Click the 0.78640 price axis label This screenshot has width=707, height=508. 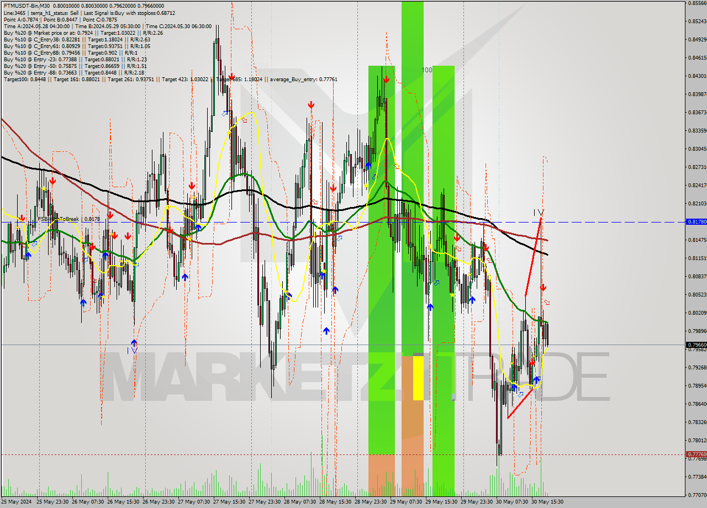tap(697, 404)
